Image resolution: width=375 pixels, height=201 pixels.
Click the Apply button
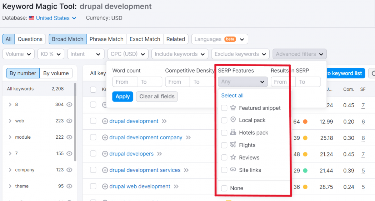pyautogui.click(x=123, y=97)
